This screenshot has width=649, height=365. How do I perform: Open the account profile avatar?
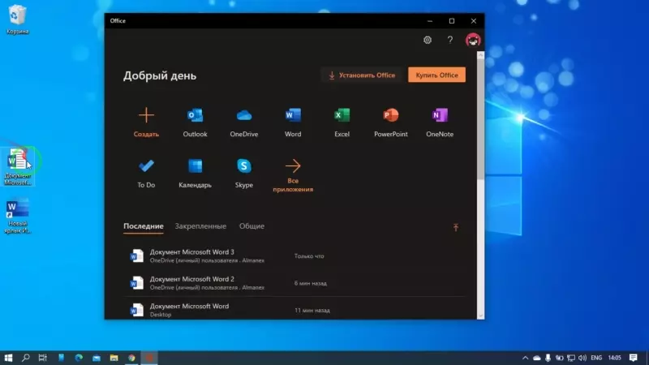point(473,40)
